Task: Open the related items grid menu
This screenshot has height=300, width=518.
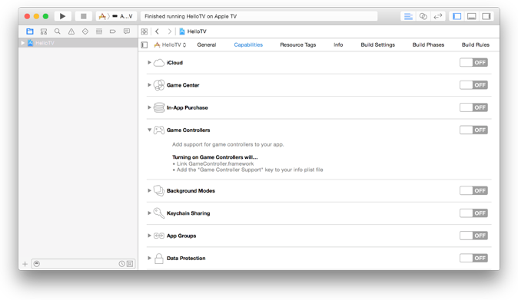Action: (144, 31)
